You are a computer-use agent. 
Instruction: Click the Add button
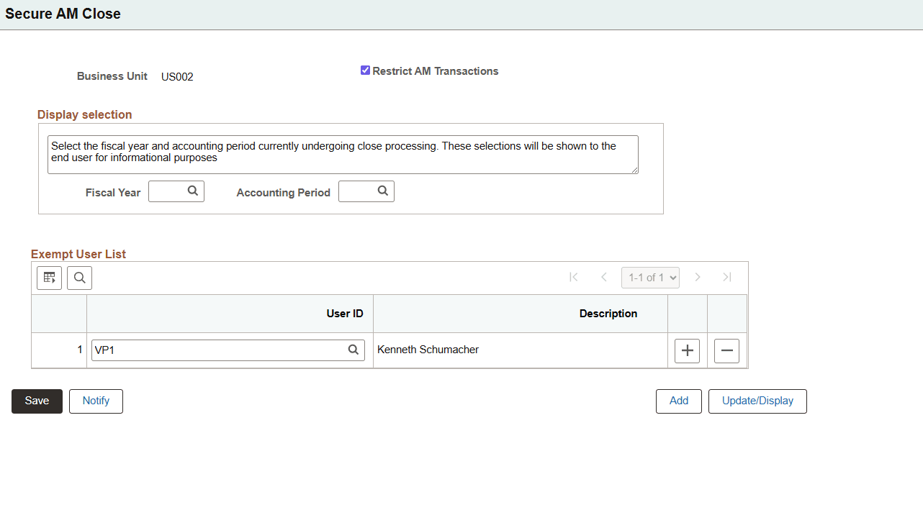tap(679, 401)
